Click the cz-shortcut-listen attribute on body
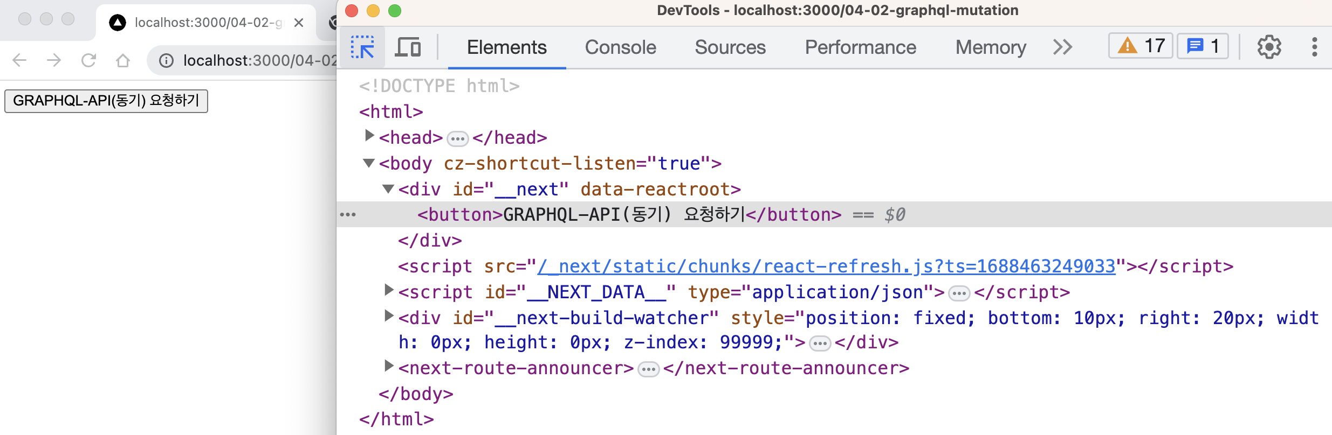The height and width of the screenshot is (435, 1332). [576, 164]
